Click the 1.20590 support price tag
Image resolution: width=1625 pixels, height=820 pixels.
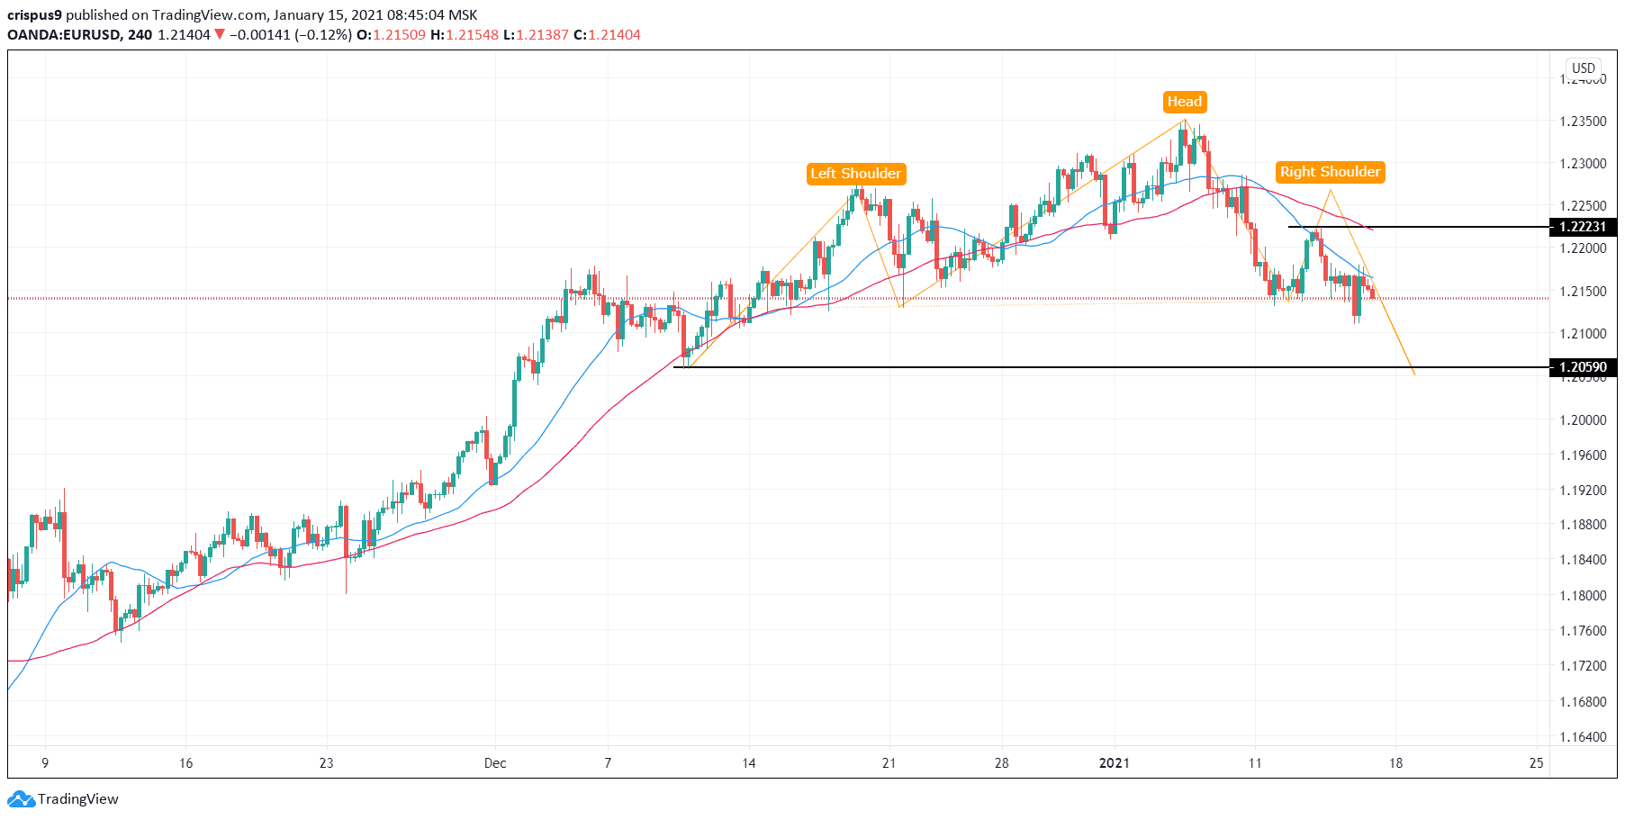(x=1582, y=367)
